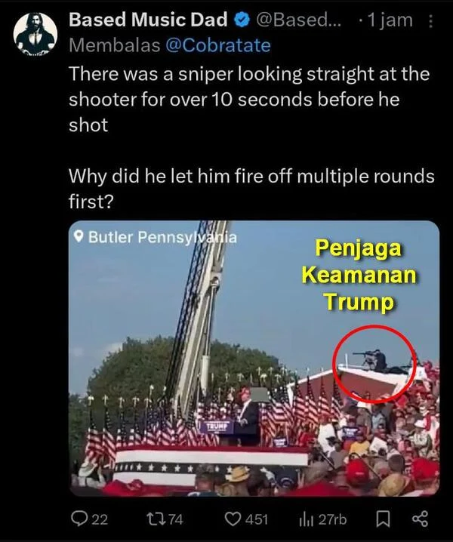Screen dimensions: 453x542
Task: Click the 27rb views count
Action: point(332,519)
